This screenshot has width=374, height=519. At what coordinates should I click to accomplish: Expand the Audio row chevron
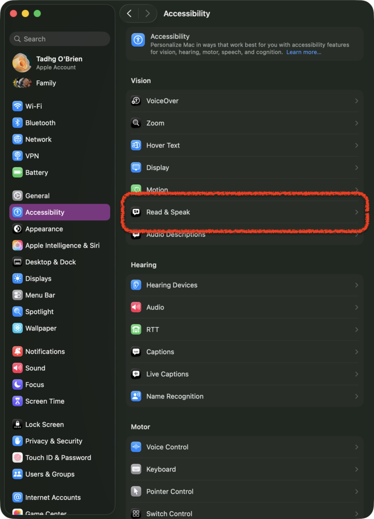click(356, 307)
